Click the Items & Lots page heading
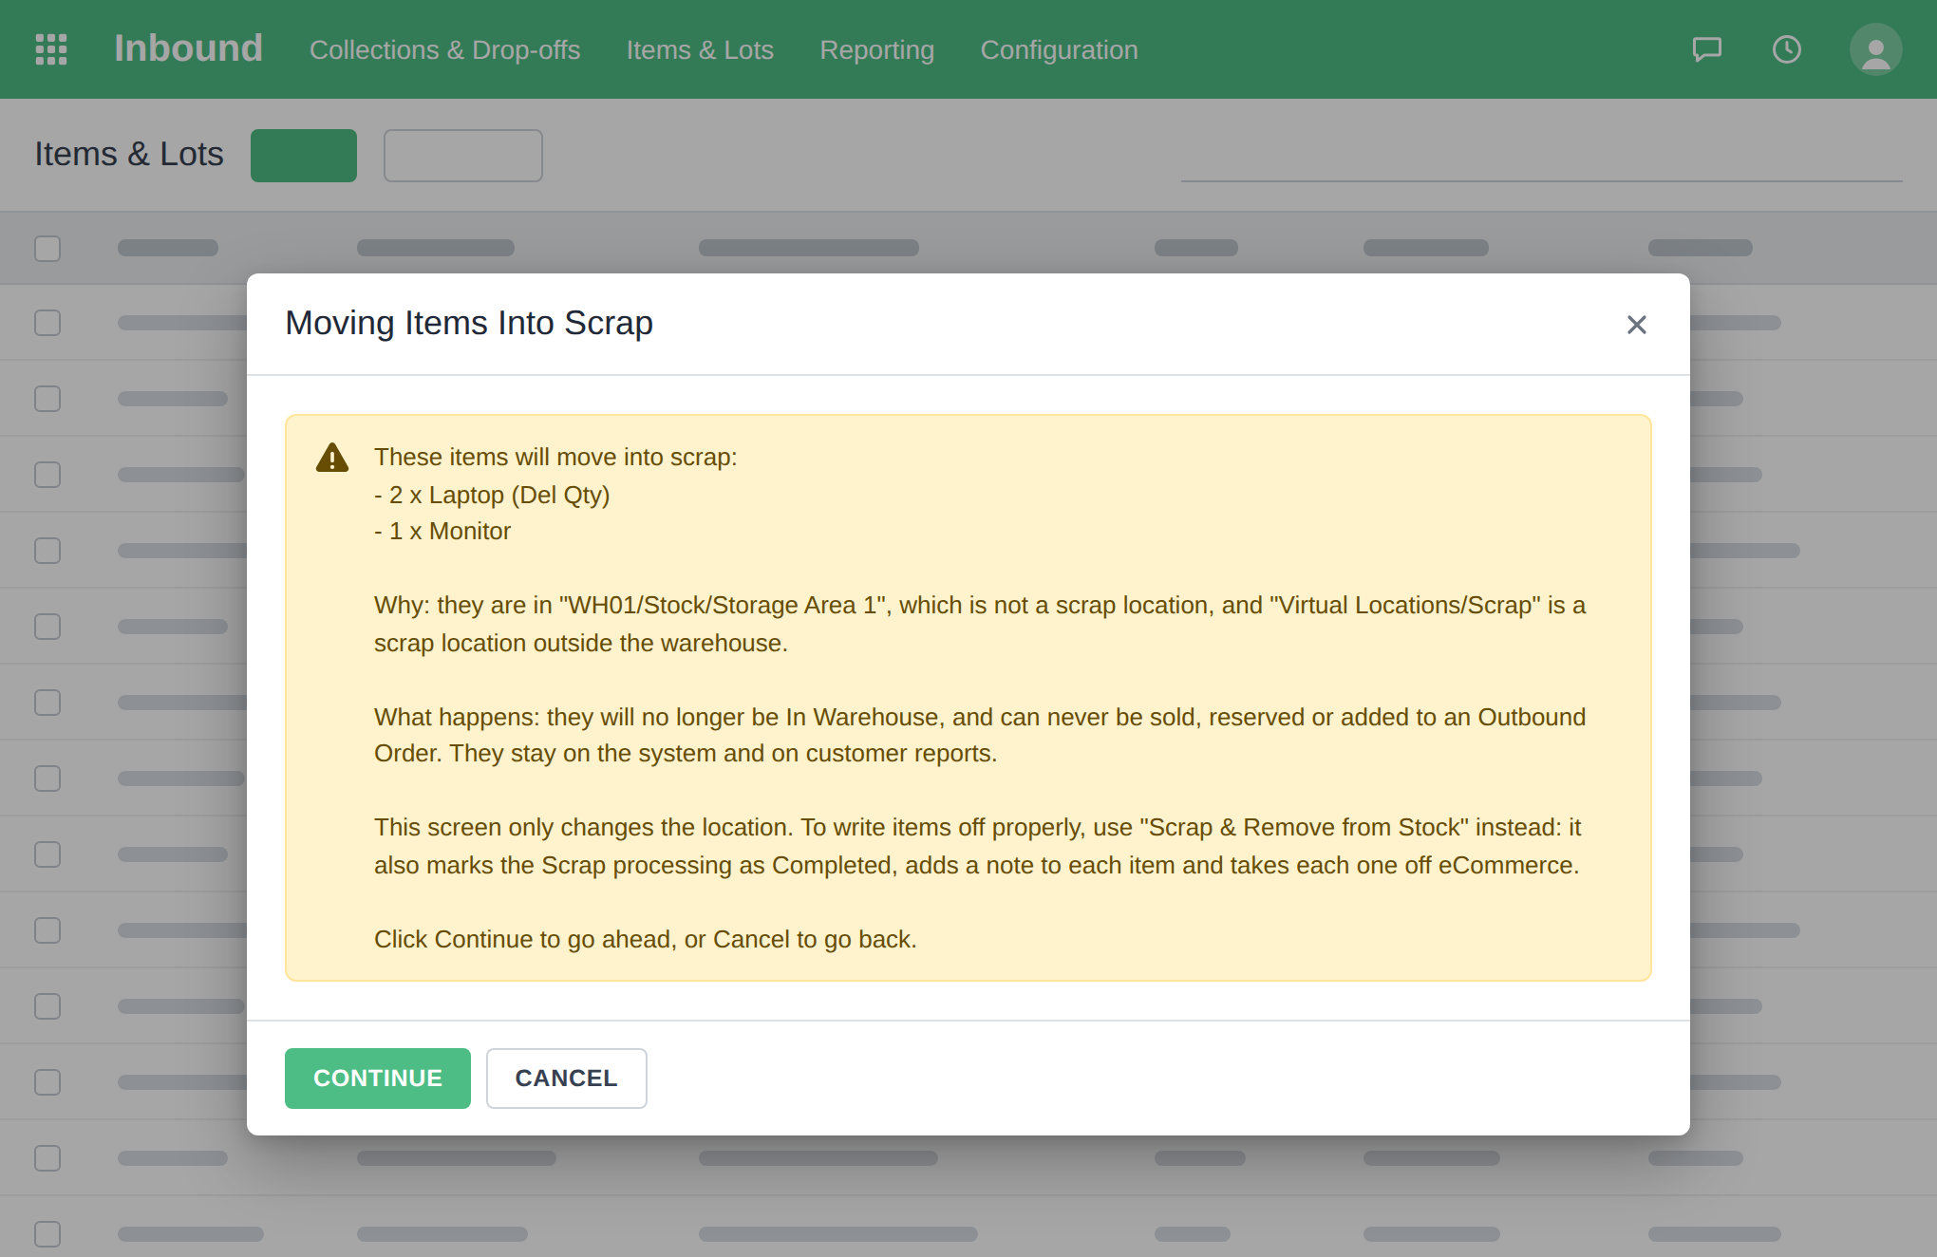The width and height of the screenshot is (1937, 1257). point(129,154)
